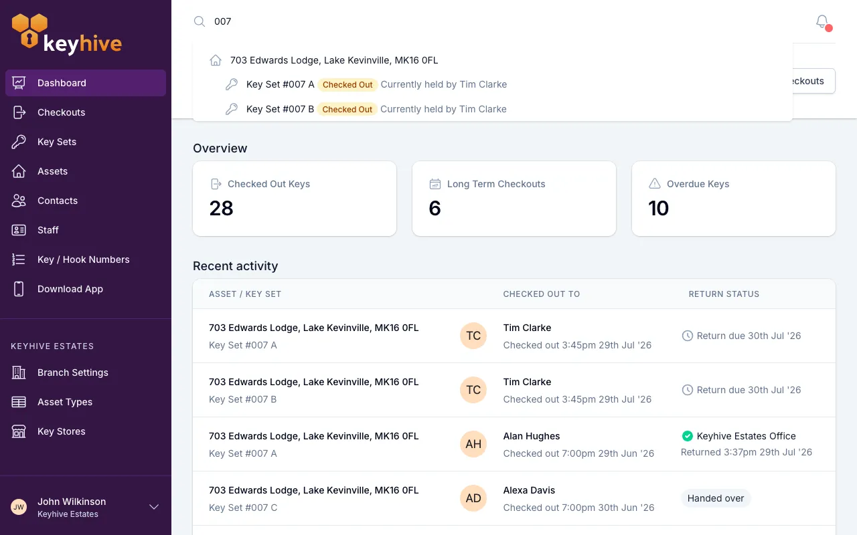Click Checked Out badge on Key Set #007 B
This screenshot has height=535, width=857.
pos(347,109)
